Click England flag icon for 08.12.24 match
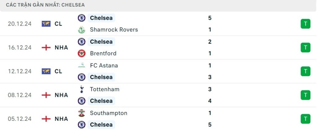Screen dimensions: 317x130 46,95
